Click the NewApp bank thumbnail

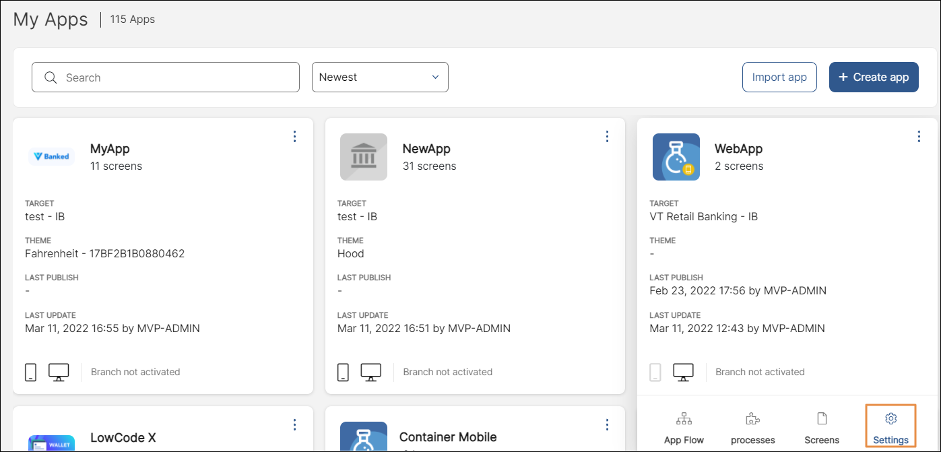[x=364, y=157]
